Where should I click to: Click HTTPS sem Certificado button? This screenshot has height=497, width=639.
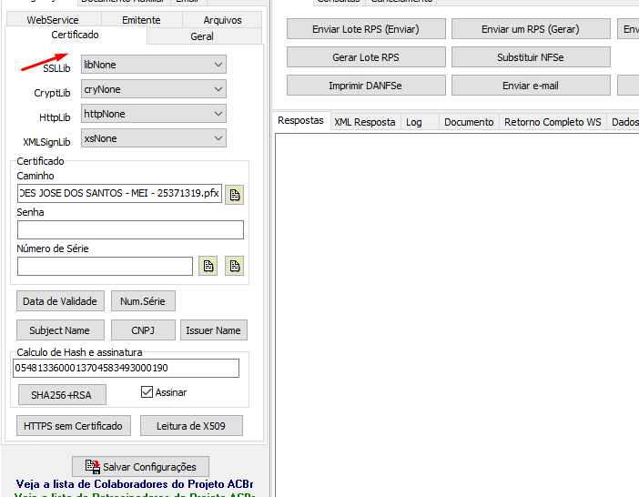pyautogui.click(x=74, y=426)
